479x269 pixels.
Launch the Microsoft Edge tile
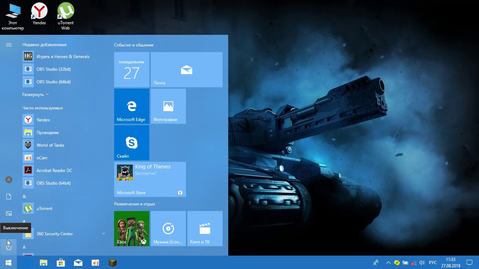[x=132, y=106]
